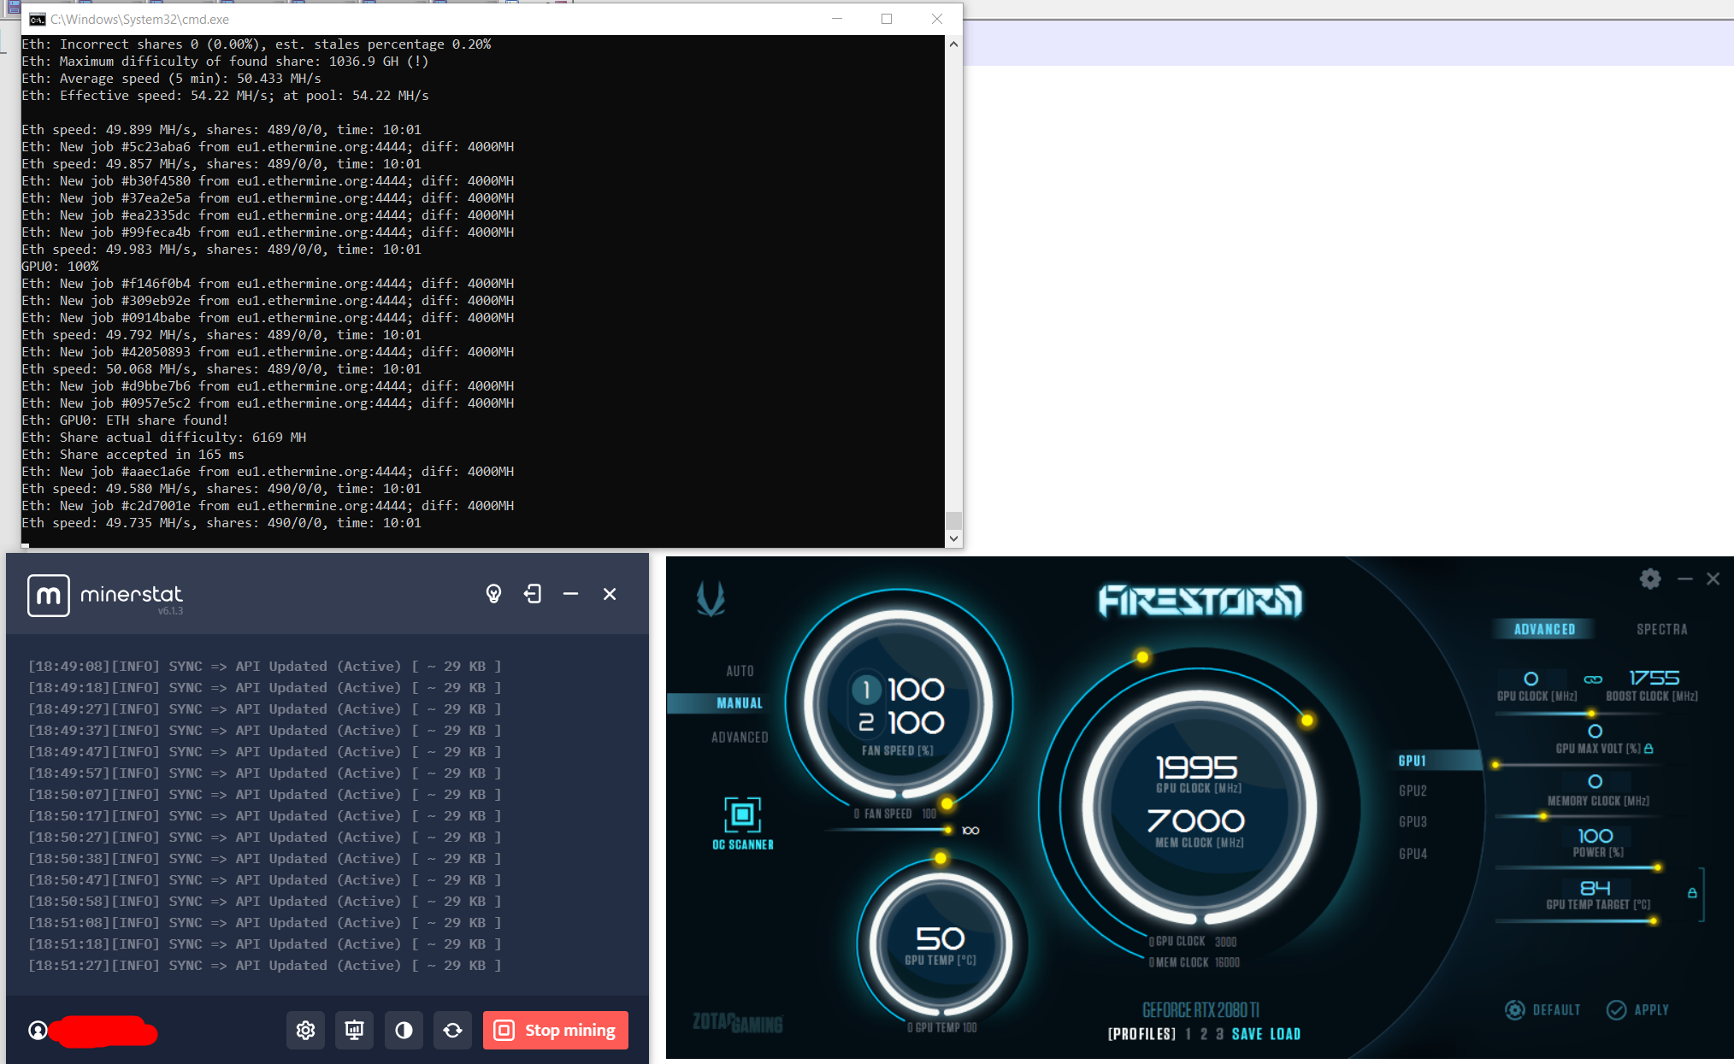1734x1064 pixels.
Task: Select MANUAL fan mode
Action: (740, 703)
